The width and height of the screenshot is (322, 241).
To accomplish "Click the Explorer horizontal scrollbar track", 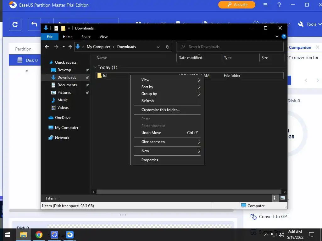I will point(189,192).
